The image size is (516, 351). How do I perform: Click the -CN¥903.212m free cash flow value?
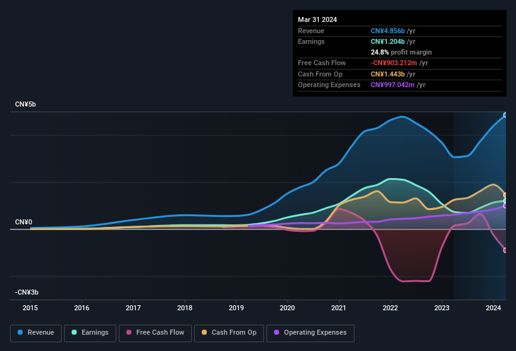tap(394, 63)
